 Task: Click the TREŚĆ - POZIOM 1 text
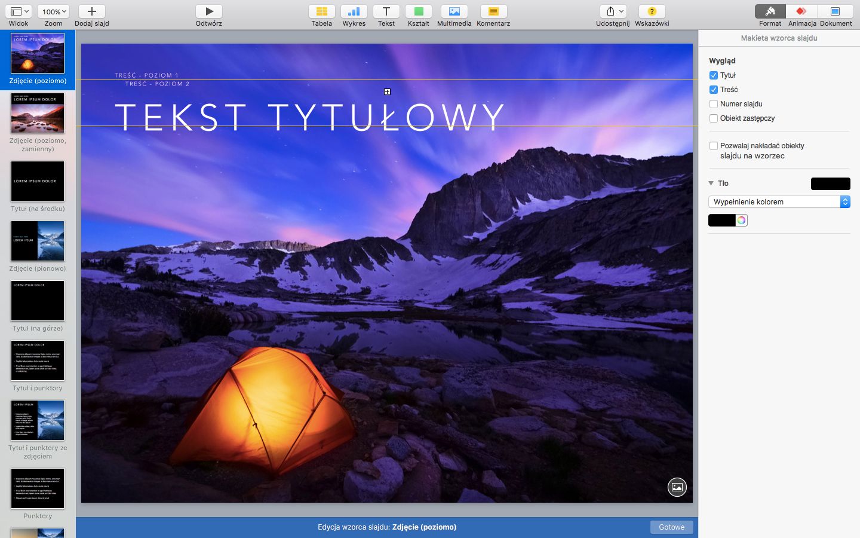click(x=147, y=75)
